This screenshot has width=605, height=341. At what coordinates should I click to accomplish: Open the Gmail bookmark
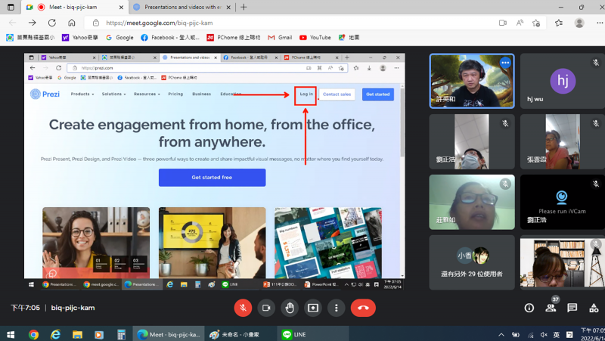279,37
